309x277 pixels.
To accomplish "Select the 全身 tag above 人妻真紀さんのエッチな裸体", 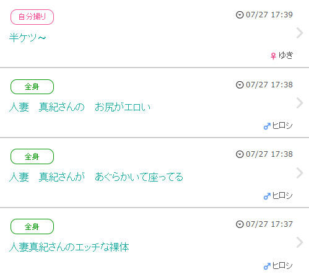I will coord(32,227).
